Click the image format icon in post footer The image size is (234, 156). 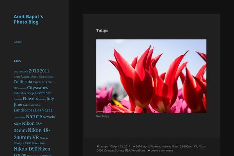tap(98, 147)
